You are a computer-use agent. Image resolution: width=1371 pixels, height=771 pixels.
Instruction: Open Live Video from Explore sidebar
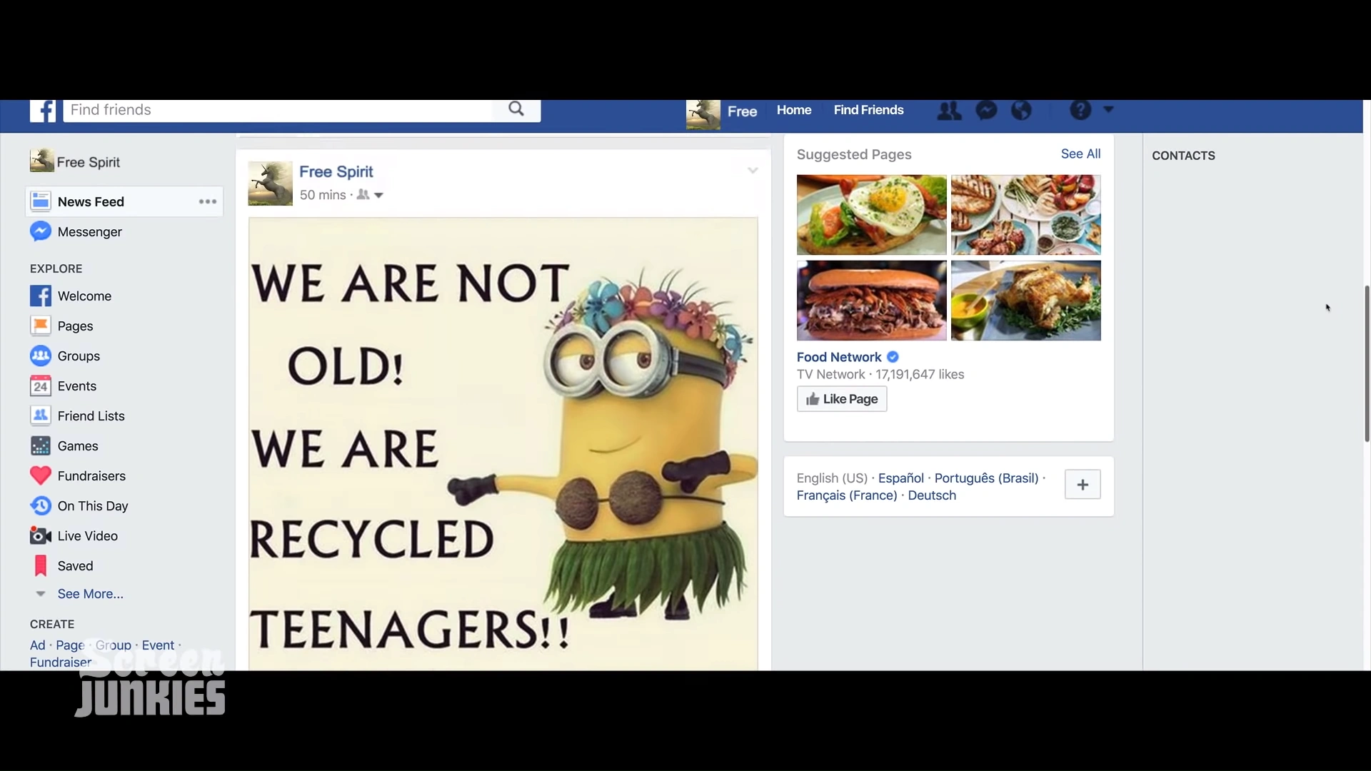tap(87, 536)
